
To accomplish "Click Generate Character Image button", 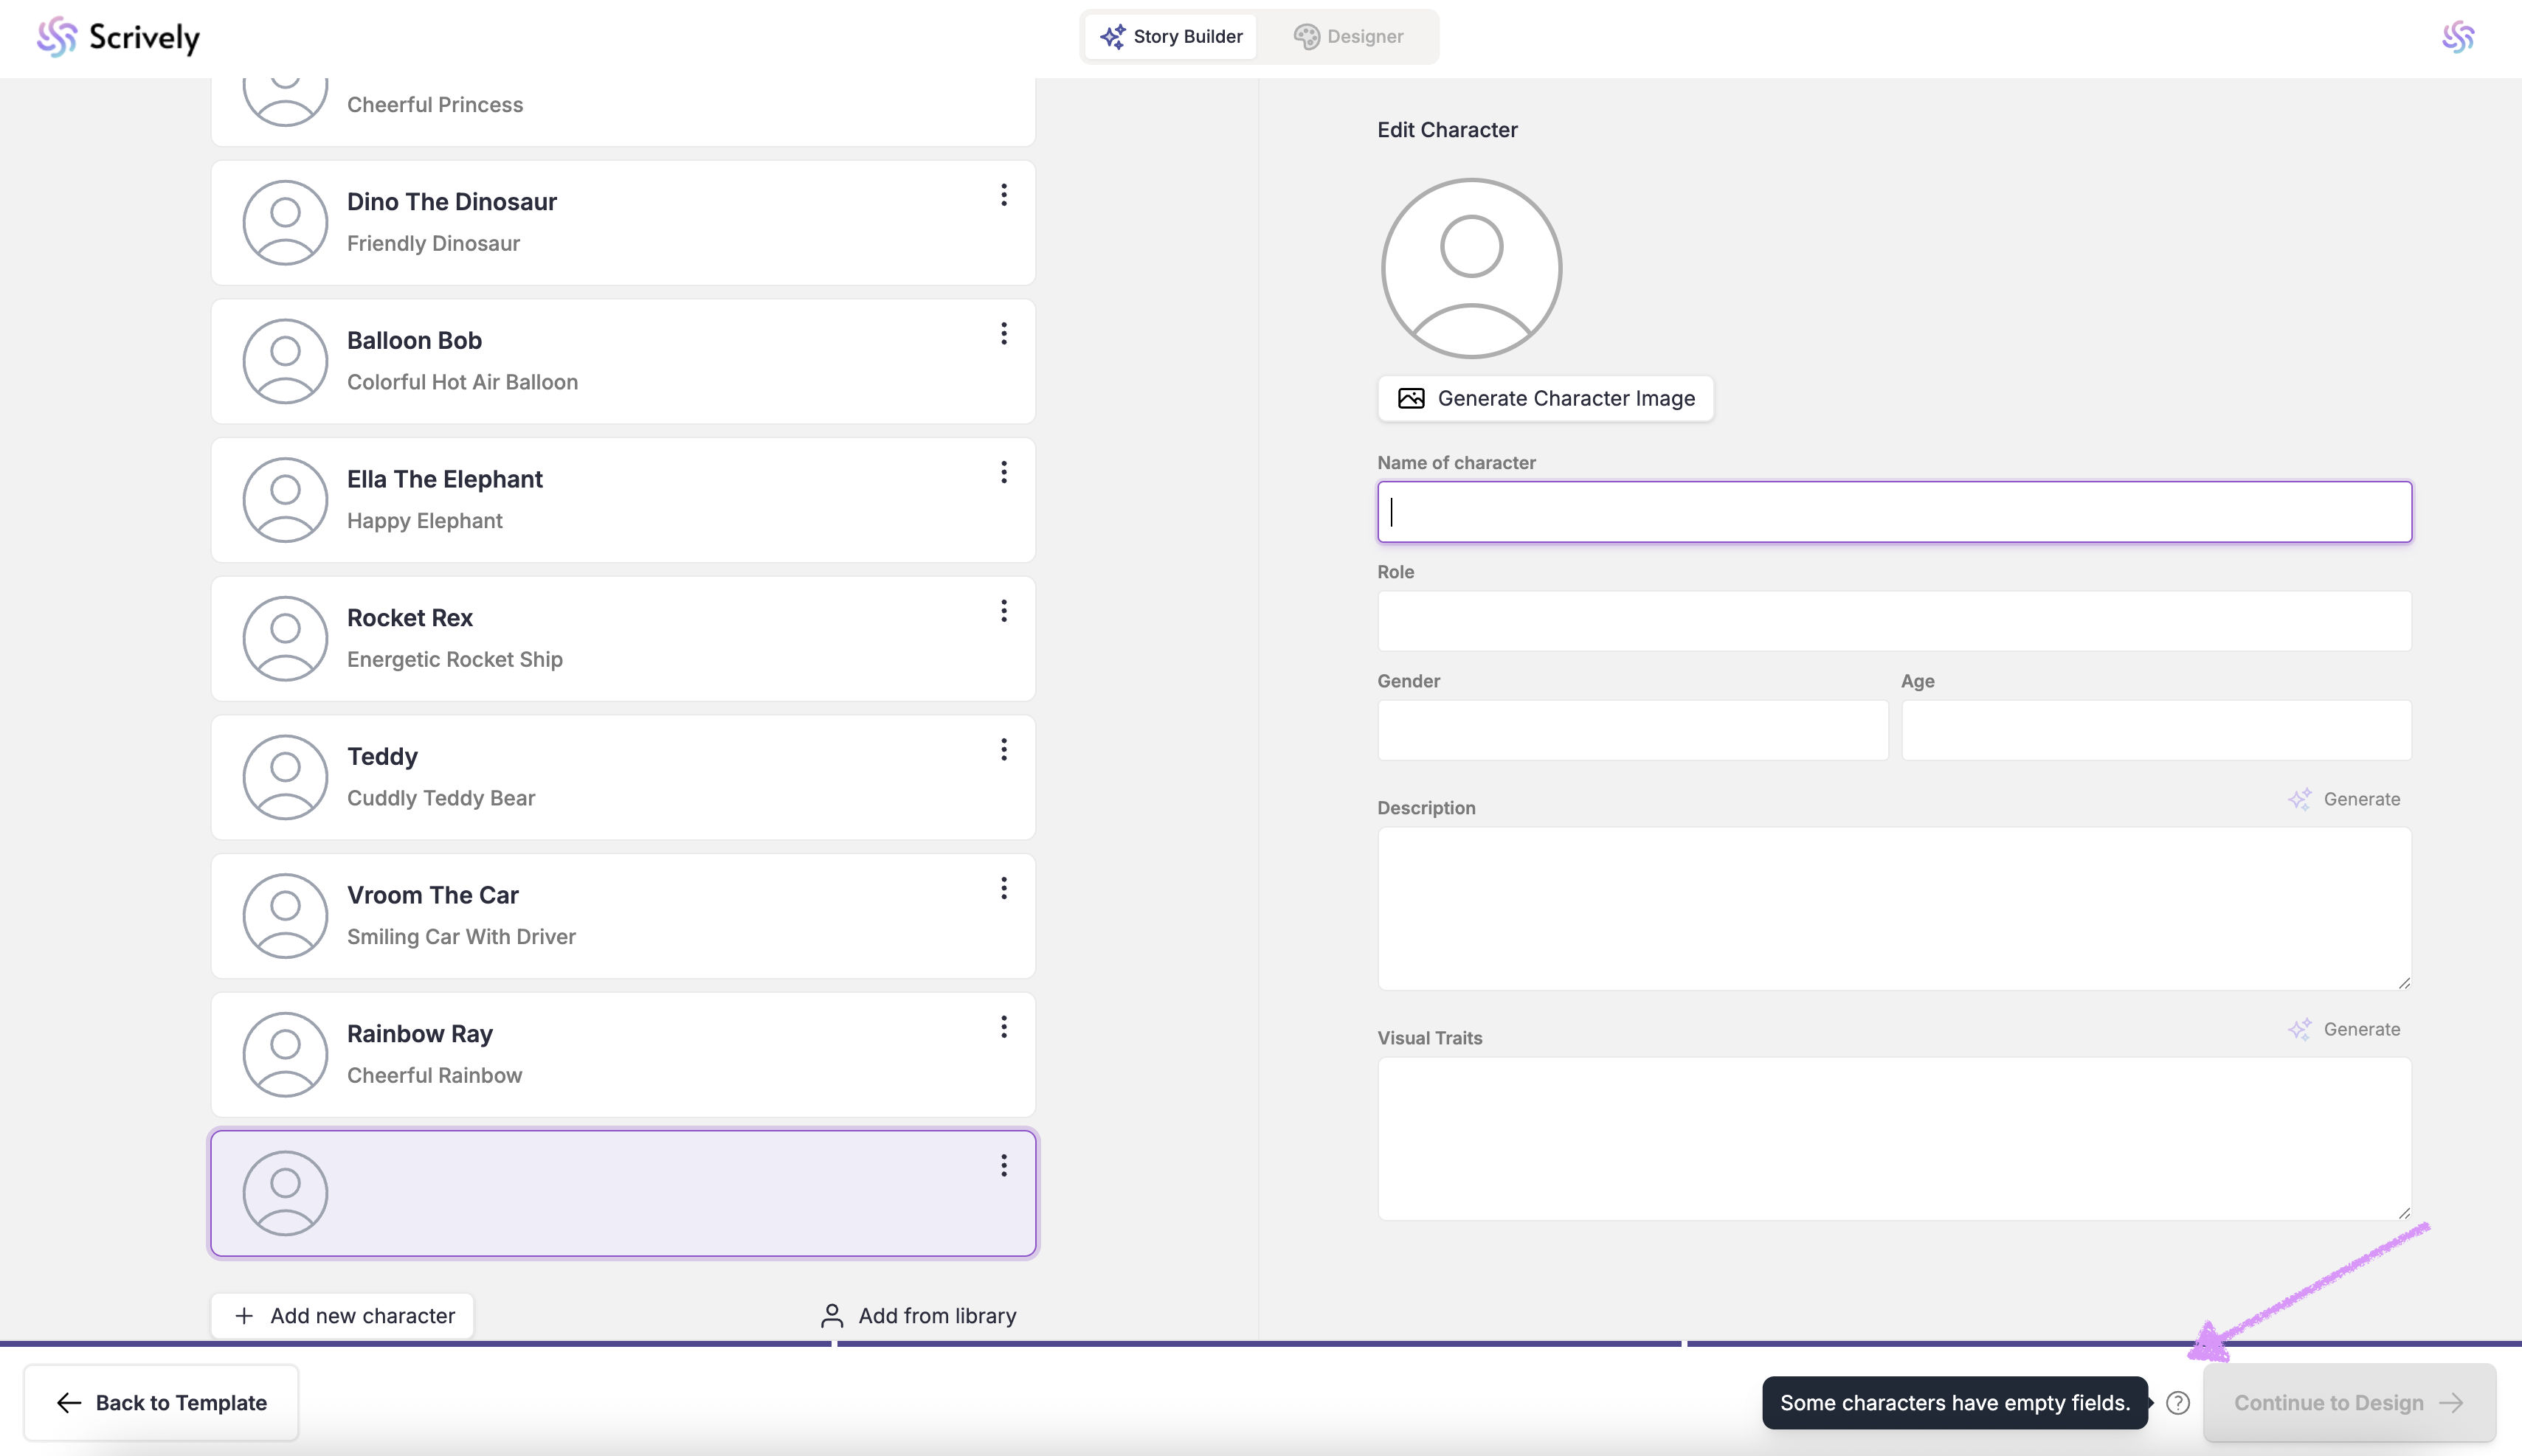I will tap(1544, 398).
